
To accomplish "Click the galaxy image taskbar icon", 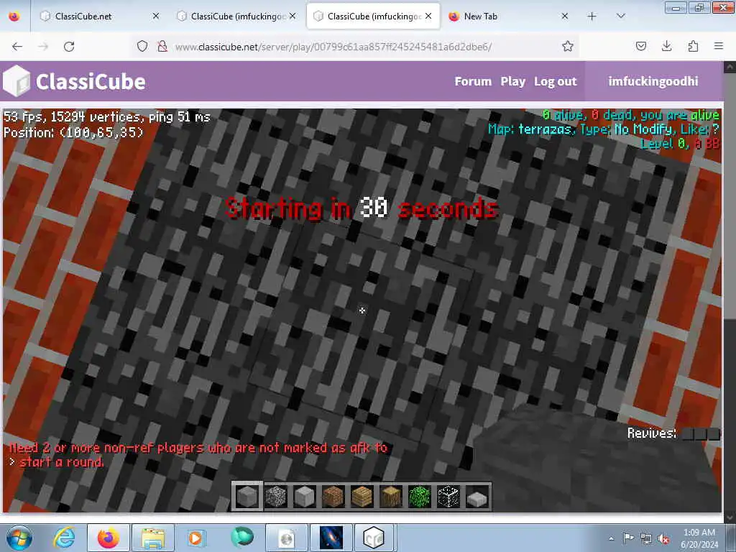I will coord(331,538).
